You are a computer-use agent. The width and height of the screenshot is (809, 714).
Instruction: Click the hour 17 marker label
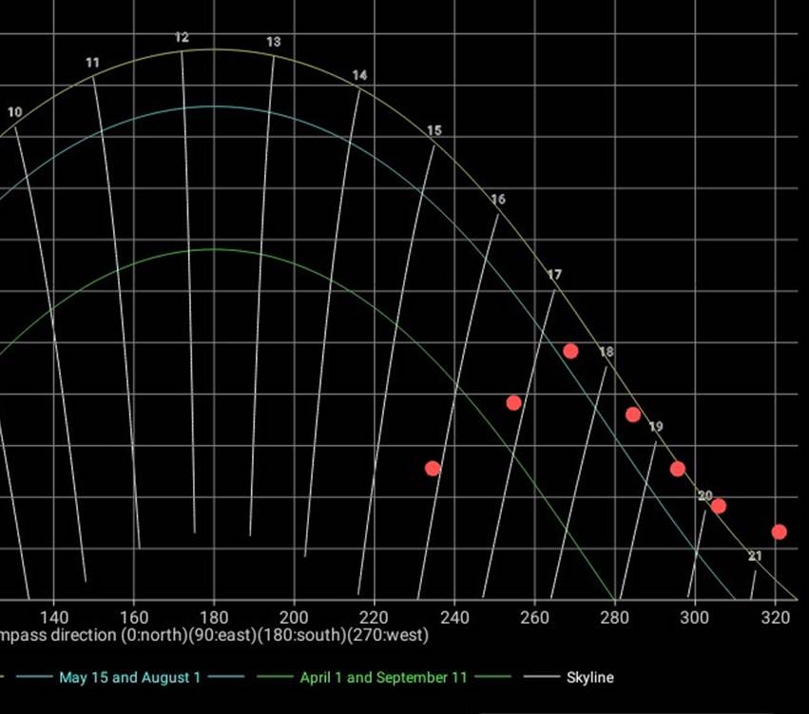pyautogui.click(x=554, y=275)
